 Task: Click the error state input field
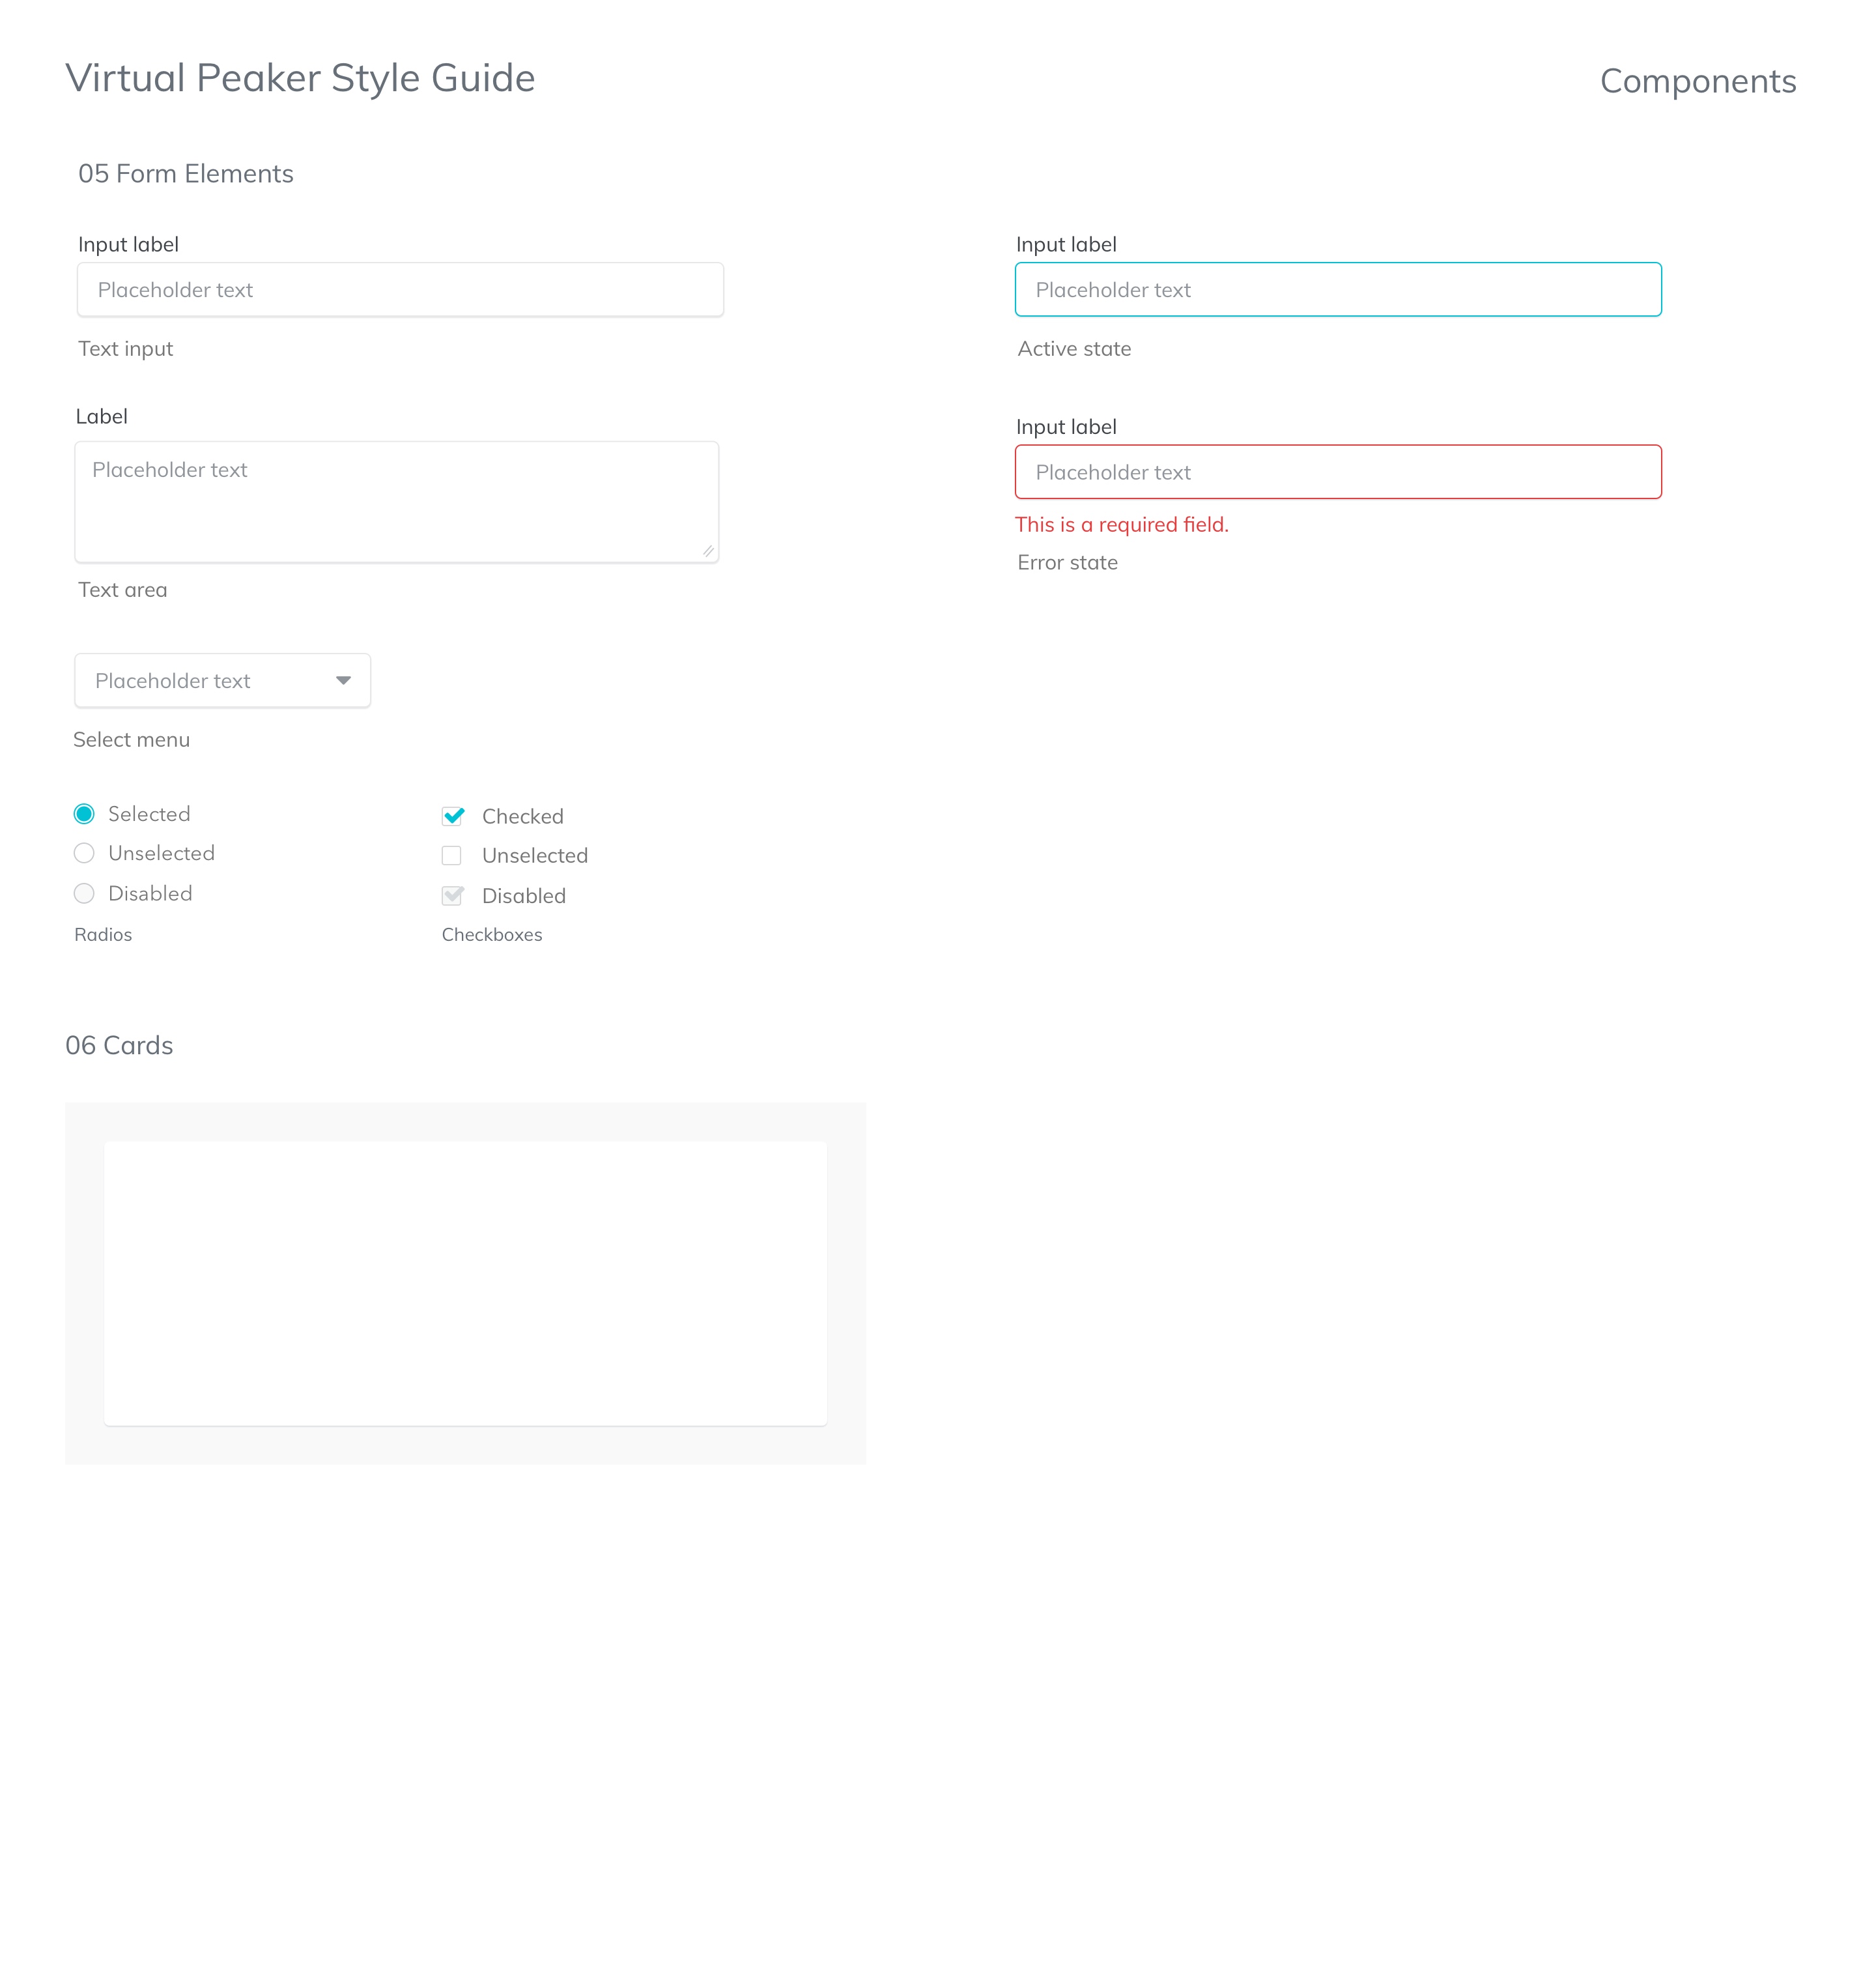point(1338,471)
